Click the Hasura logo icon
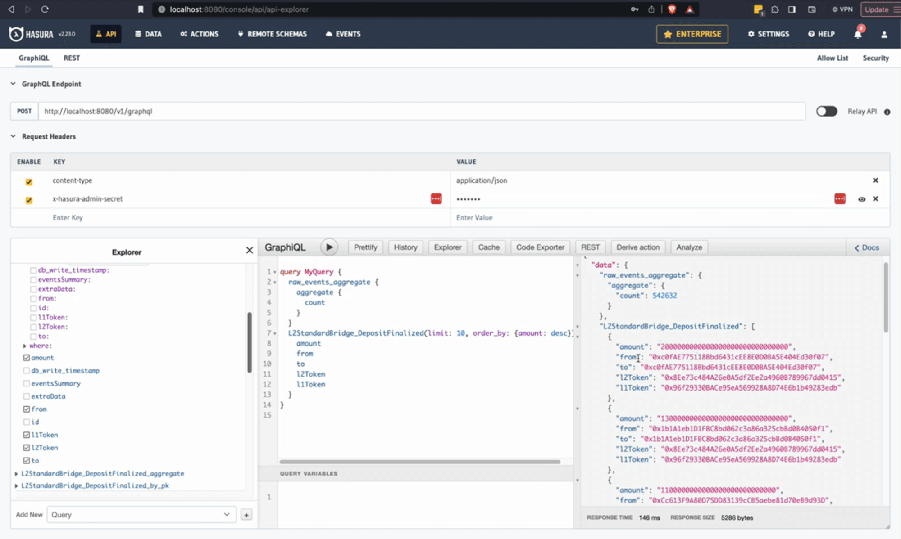Screen dimensions: 901x539 (15, 34)
